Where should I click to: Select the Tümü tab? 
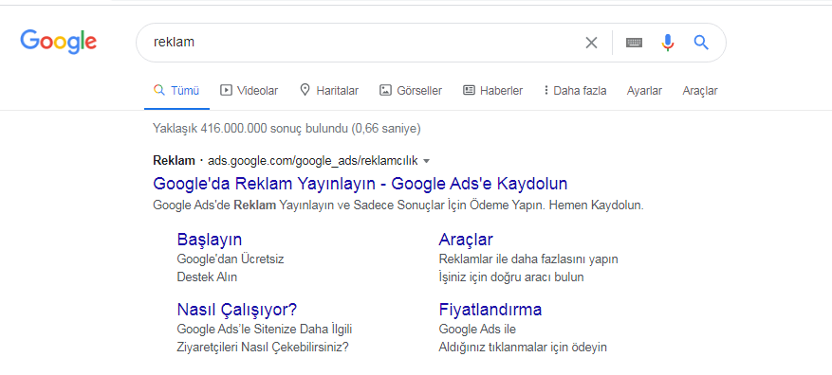click(x=176, y=91)
